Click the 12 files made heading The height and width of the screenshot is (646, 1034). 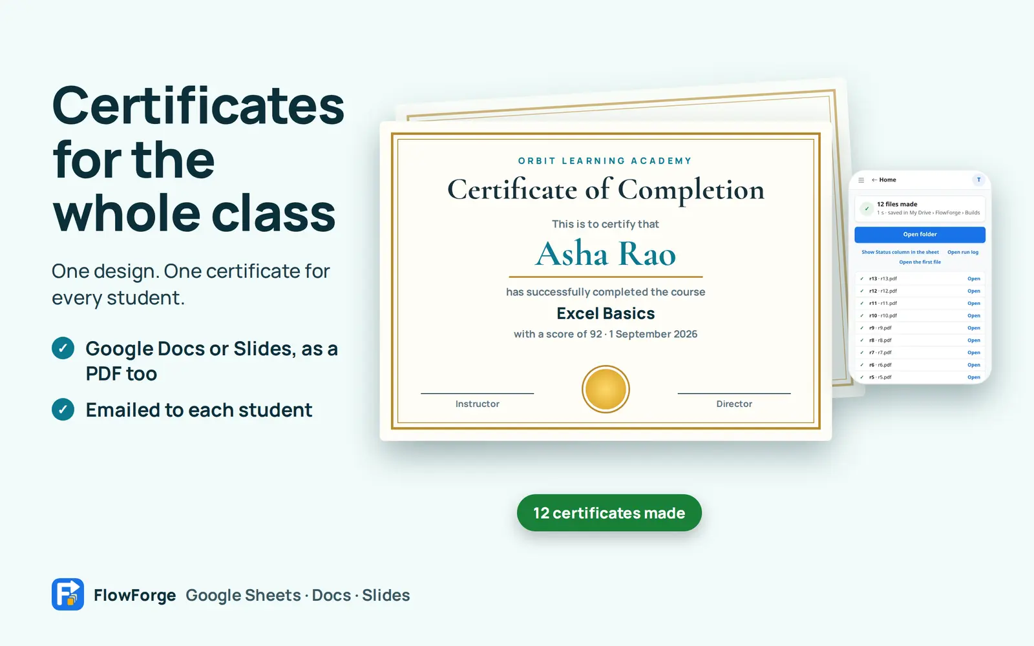[x=897, y=204]
